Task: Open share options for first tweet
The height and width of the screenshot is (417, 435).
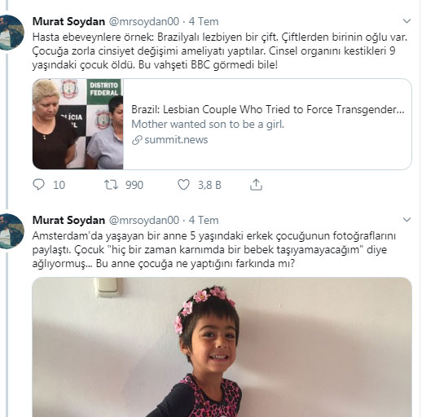Action: point(256,185)
